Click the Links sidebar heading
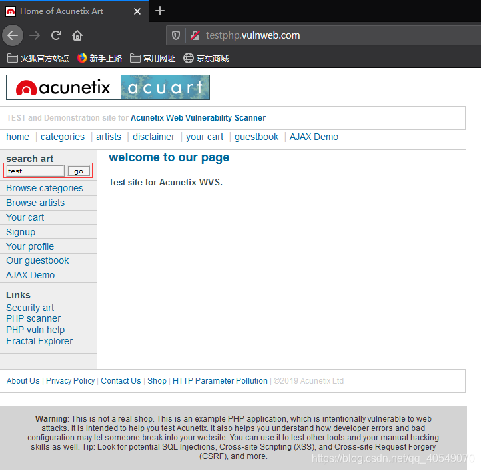This screenshot has height=471, width=481. point(18,296)
